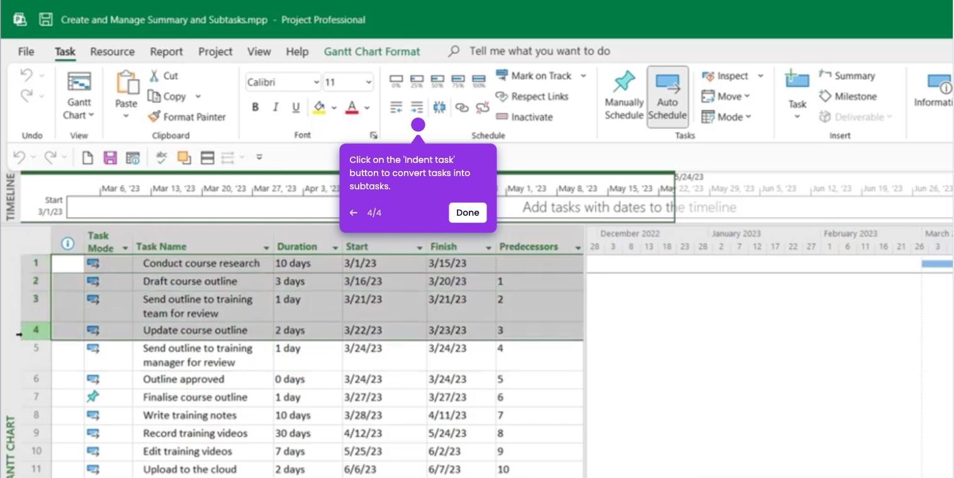Click the Indent Task icon

(417, 107)
